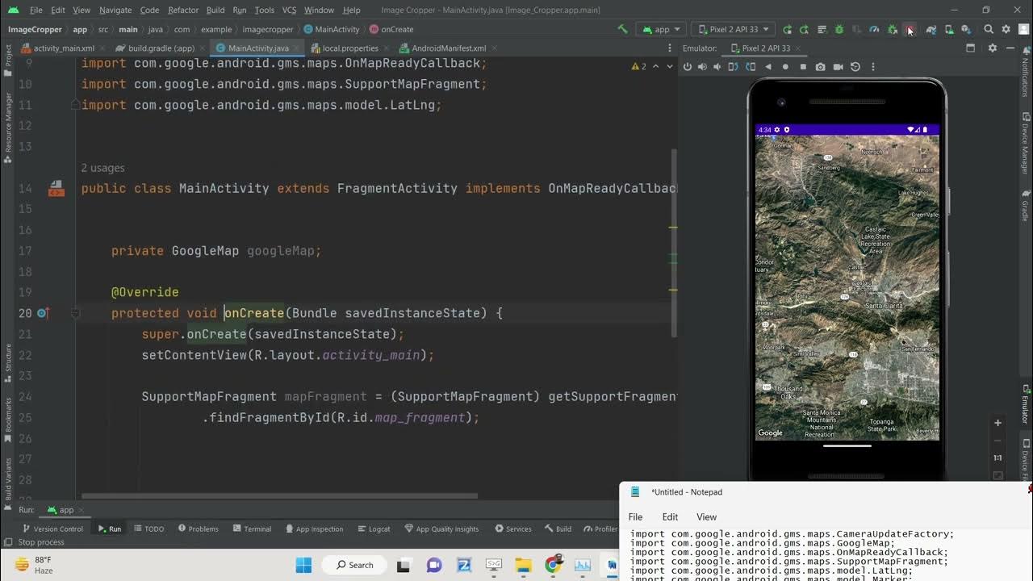The width and height of the screenshot is (1033, 581).
Task: Toggle the emulator power button
Action: (688, 67)
